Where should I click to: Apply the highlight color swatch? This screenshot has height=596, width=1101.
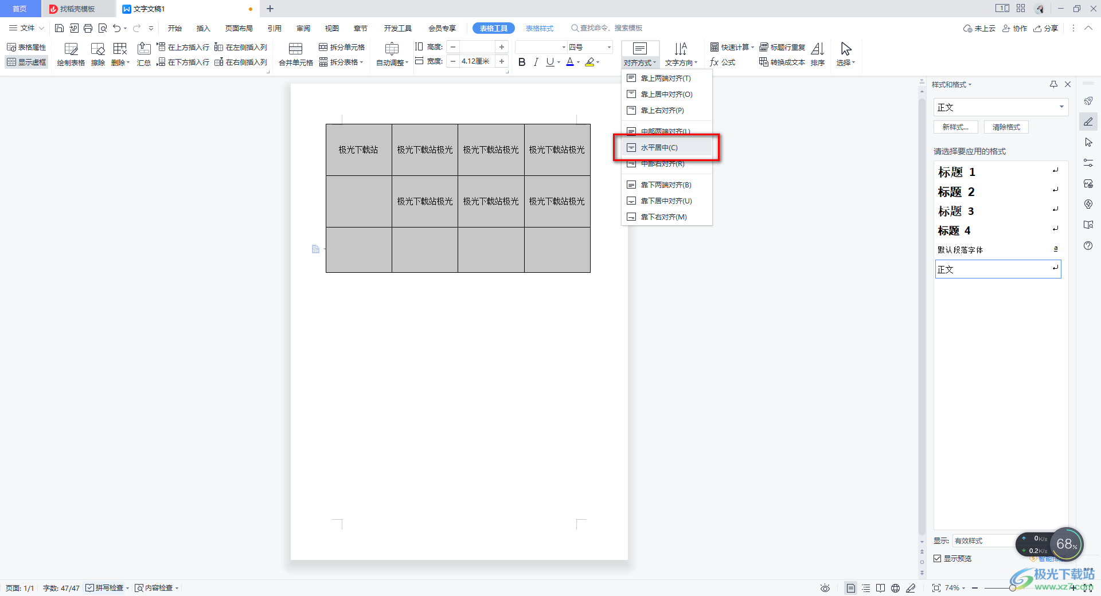click(589, 62)
